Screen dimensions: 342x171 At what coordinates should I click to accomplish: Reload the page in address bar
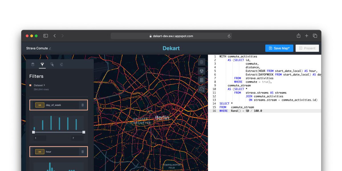[229, 36]
